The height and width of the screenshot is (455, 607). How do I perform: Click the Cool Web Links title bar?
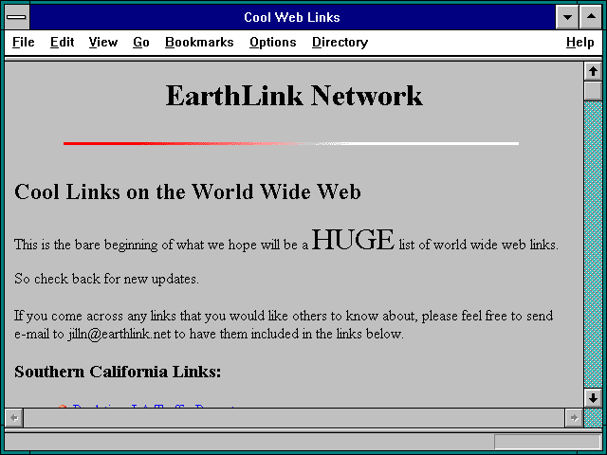[292, 17]
